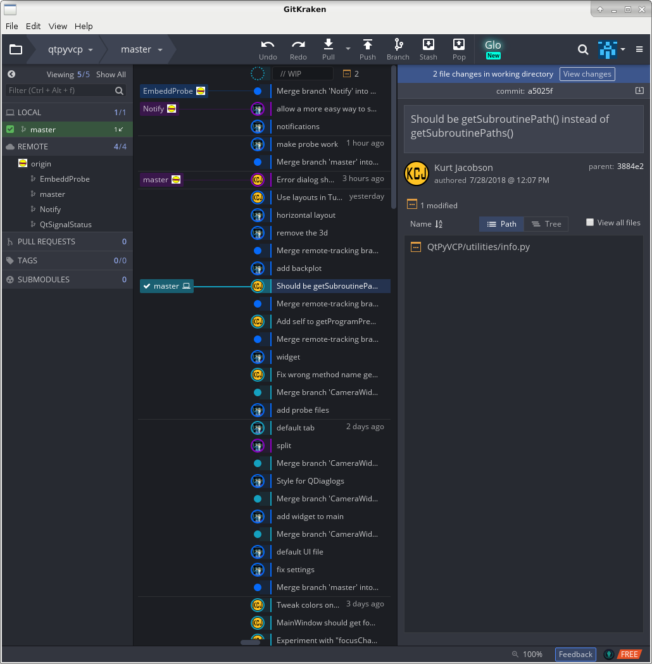
Task: Stash changes using the Stash icon
Action: pos(428,44)
